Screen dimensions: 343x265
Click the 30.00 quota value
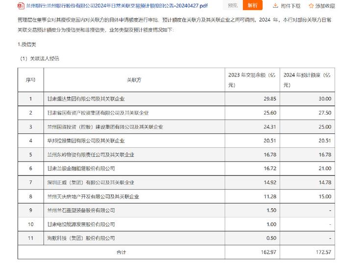pos(325,99)
